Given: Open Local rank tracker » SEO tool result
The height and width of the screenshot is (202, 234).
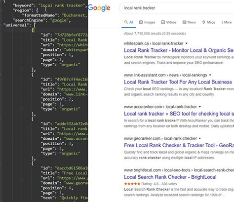Looking at the screenshot, I should pyautogui.click(x=179, y=114).
